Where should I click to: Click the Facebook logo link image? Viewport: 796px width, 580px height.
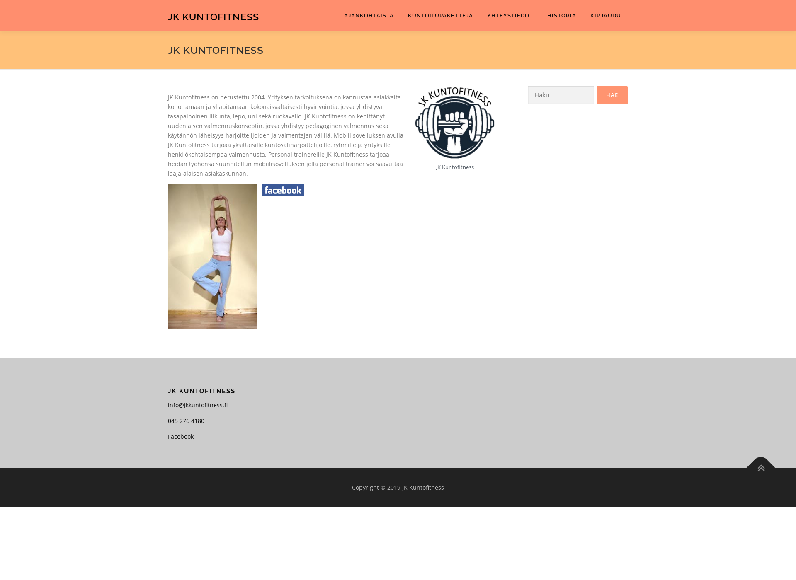click(x=282, y=190)
